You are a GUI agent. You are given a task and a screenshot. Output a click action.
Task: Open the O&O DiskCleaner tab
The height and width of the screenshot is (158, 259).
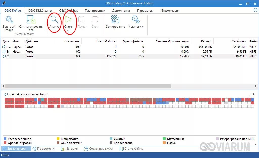[40, 11]
